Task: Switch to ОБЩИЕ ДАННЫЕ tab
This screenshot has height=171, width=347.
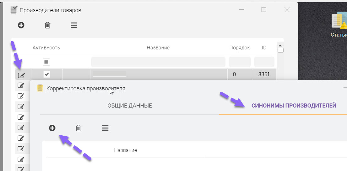Action: coord(130,106)
